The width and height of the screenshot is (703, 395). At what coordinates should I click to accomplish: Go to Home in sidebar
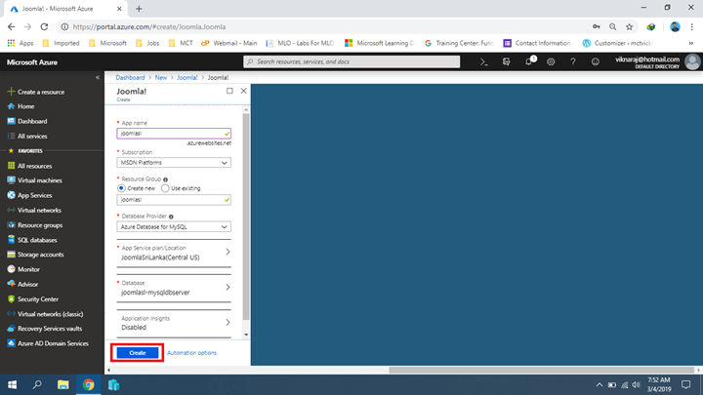click(26, 106)
